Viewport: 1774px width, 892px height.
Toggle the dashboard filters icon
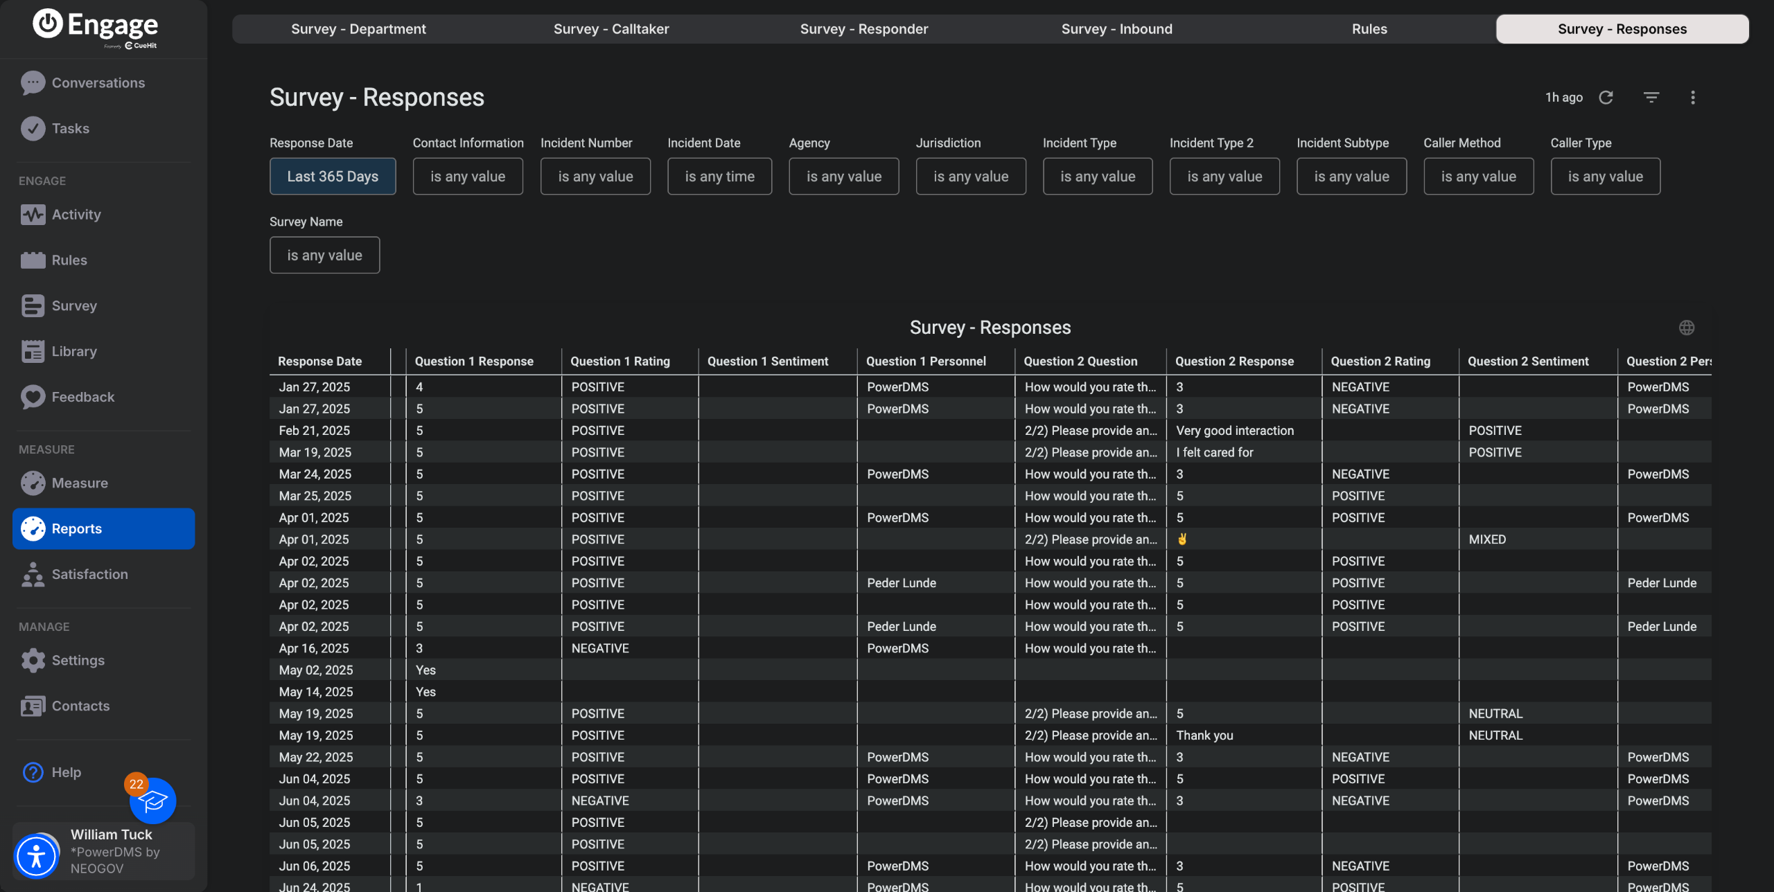(1651, 98)
